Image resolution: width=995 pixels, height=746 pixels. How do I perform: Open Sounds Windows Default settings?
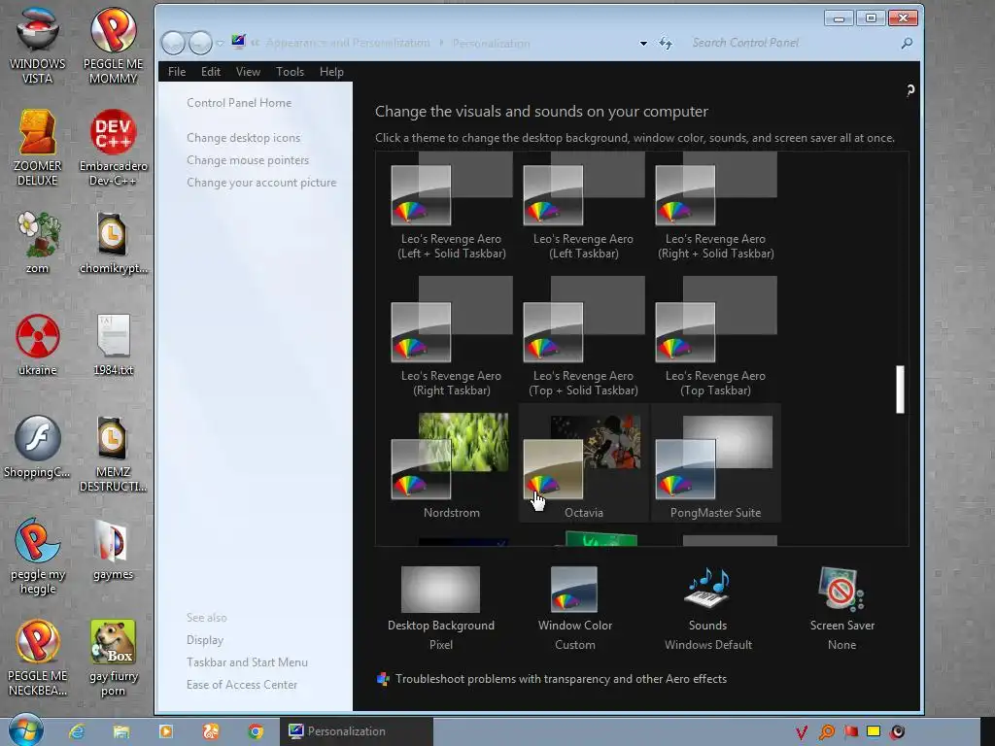pyautogui.click(x=708, y=608)
